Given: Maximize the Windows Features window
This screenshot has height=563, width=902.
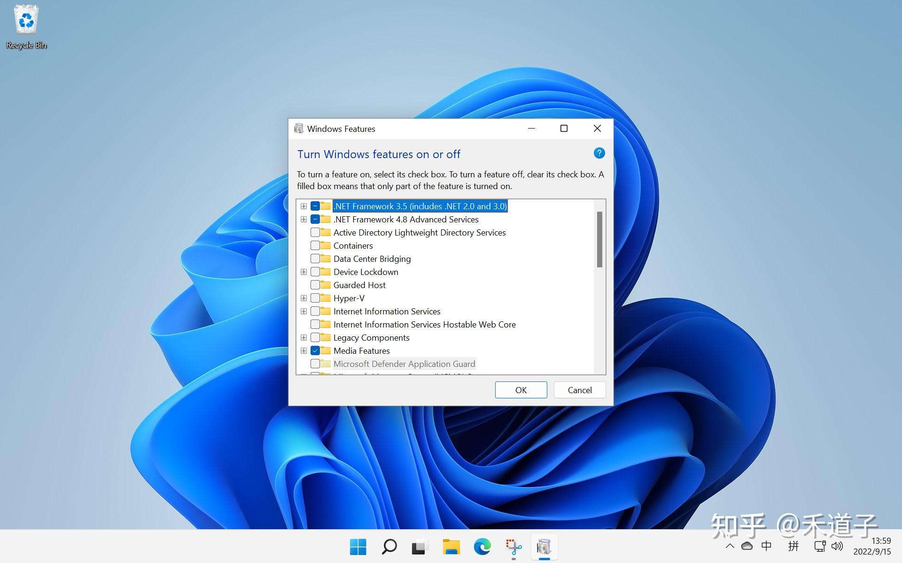Looking at the screenshot, I should 564,129.
